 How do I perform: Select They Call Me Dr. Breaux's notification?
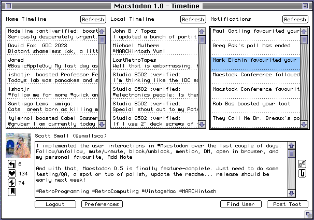[255, 121]
